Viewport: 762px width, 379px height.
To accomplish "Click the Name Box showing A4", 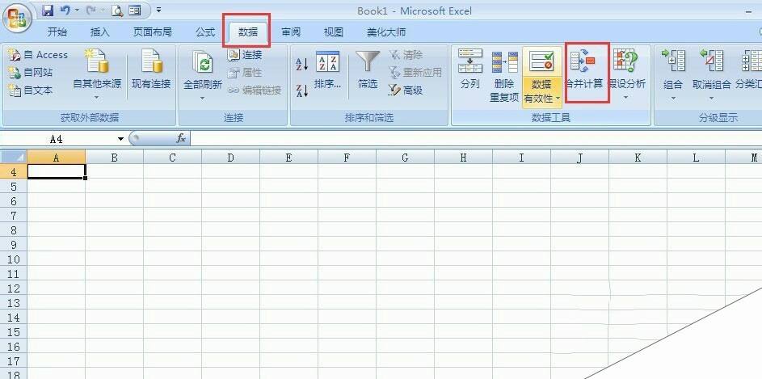I will [57, 140].
